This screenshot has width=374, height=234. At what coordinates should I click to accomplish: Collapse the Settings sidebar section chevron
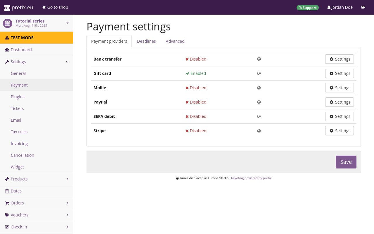tap(67, 62)
